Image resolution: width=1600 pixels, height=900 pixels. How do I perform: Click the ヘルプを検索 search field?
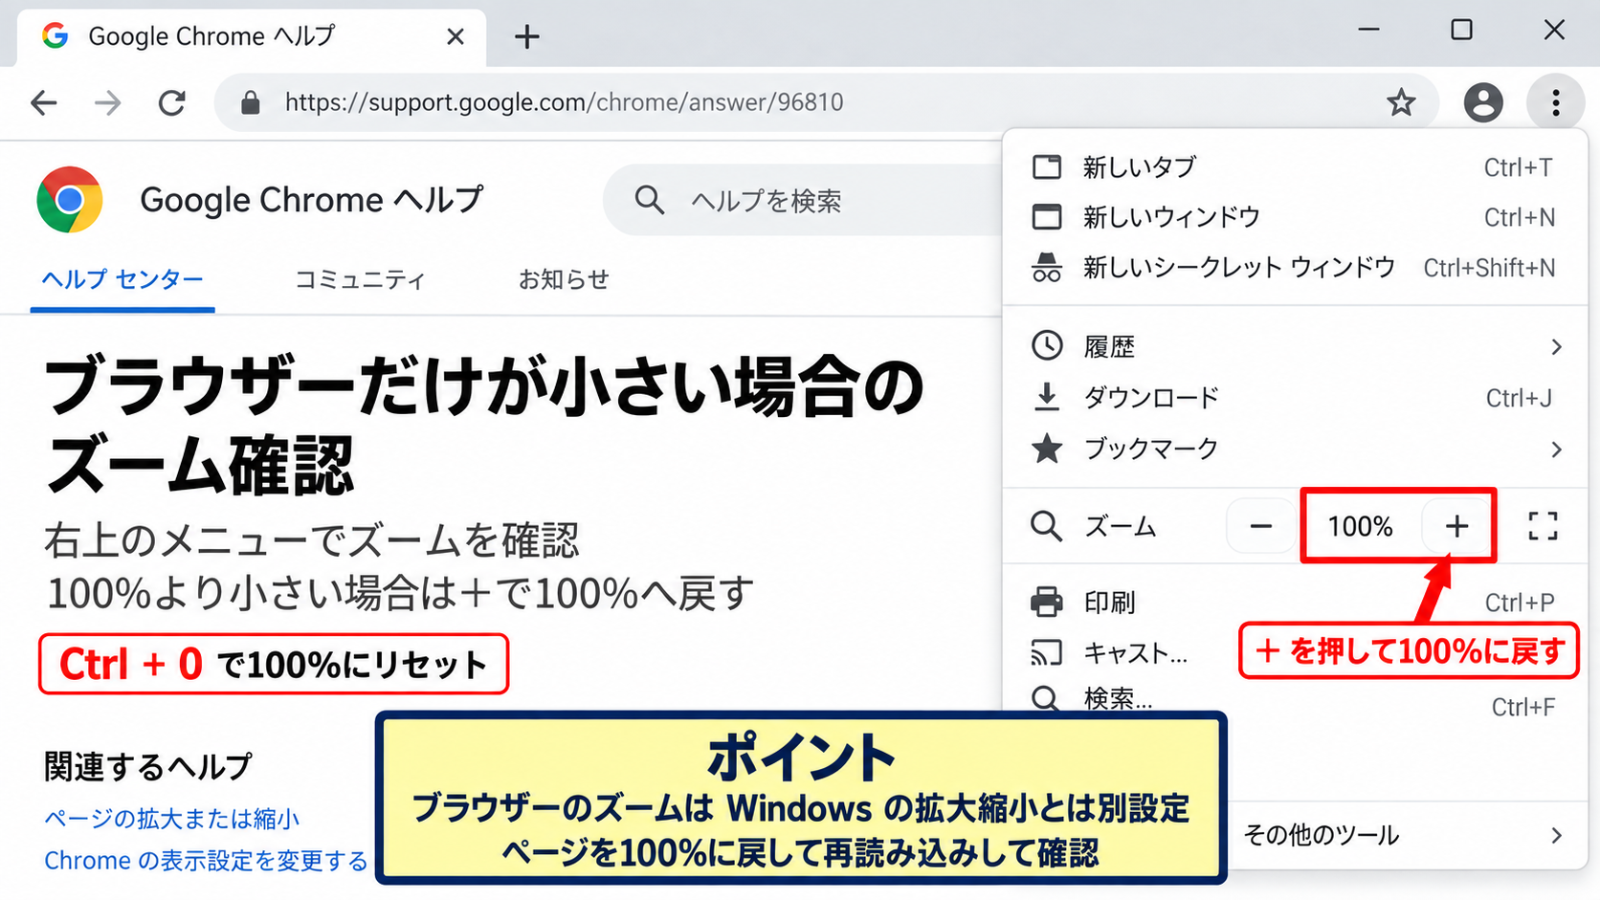pos(804,200)
